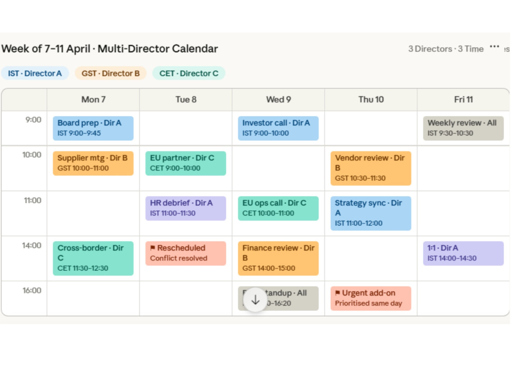Open Finance review · Dir B event
Screen dimensions: 512x384
coord(278,258)
